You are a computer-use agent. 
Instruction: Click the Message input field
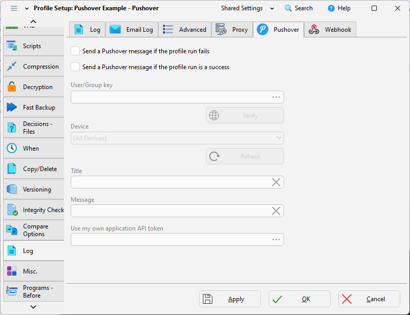point(177,211)
